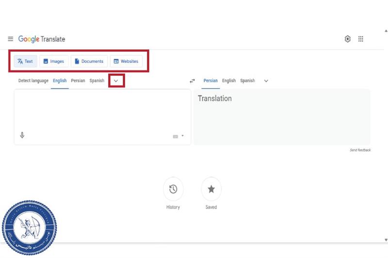Open the Google apps grid

361,39
